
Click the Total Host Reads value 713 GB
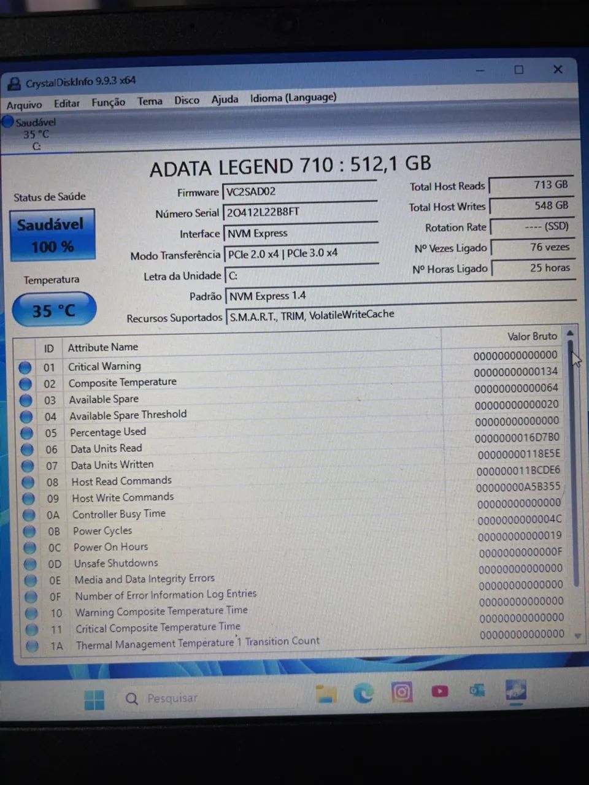531,185
